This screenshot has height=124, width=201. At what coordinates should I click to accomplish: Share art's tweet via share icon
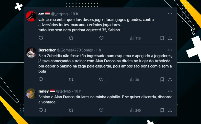point(170,38)
